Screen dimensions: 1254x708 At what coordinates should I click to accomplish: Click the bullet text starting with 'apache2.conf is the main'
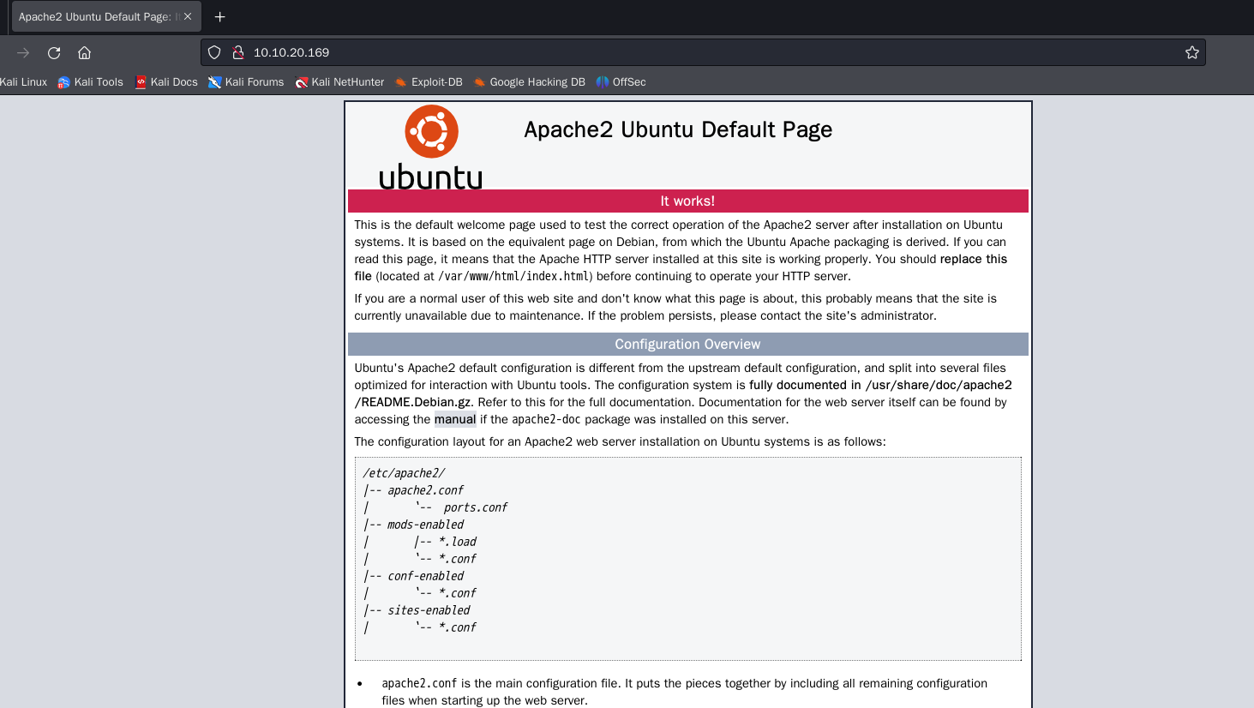(x=685, y=692)
